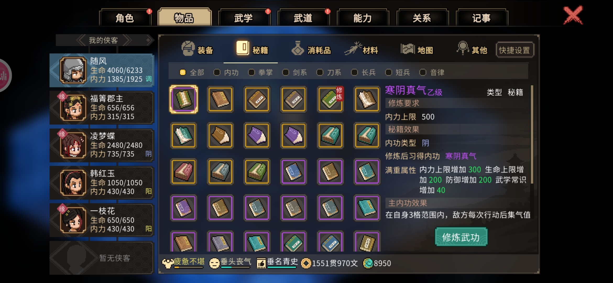613x283 pixels.
Task: Switch to the 关系 tab
Action: [x=422, y=18]
